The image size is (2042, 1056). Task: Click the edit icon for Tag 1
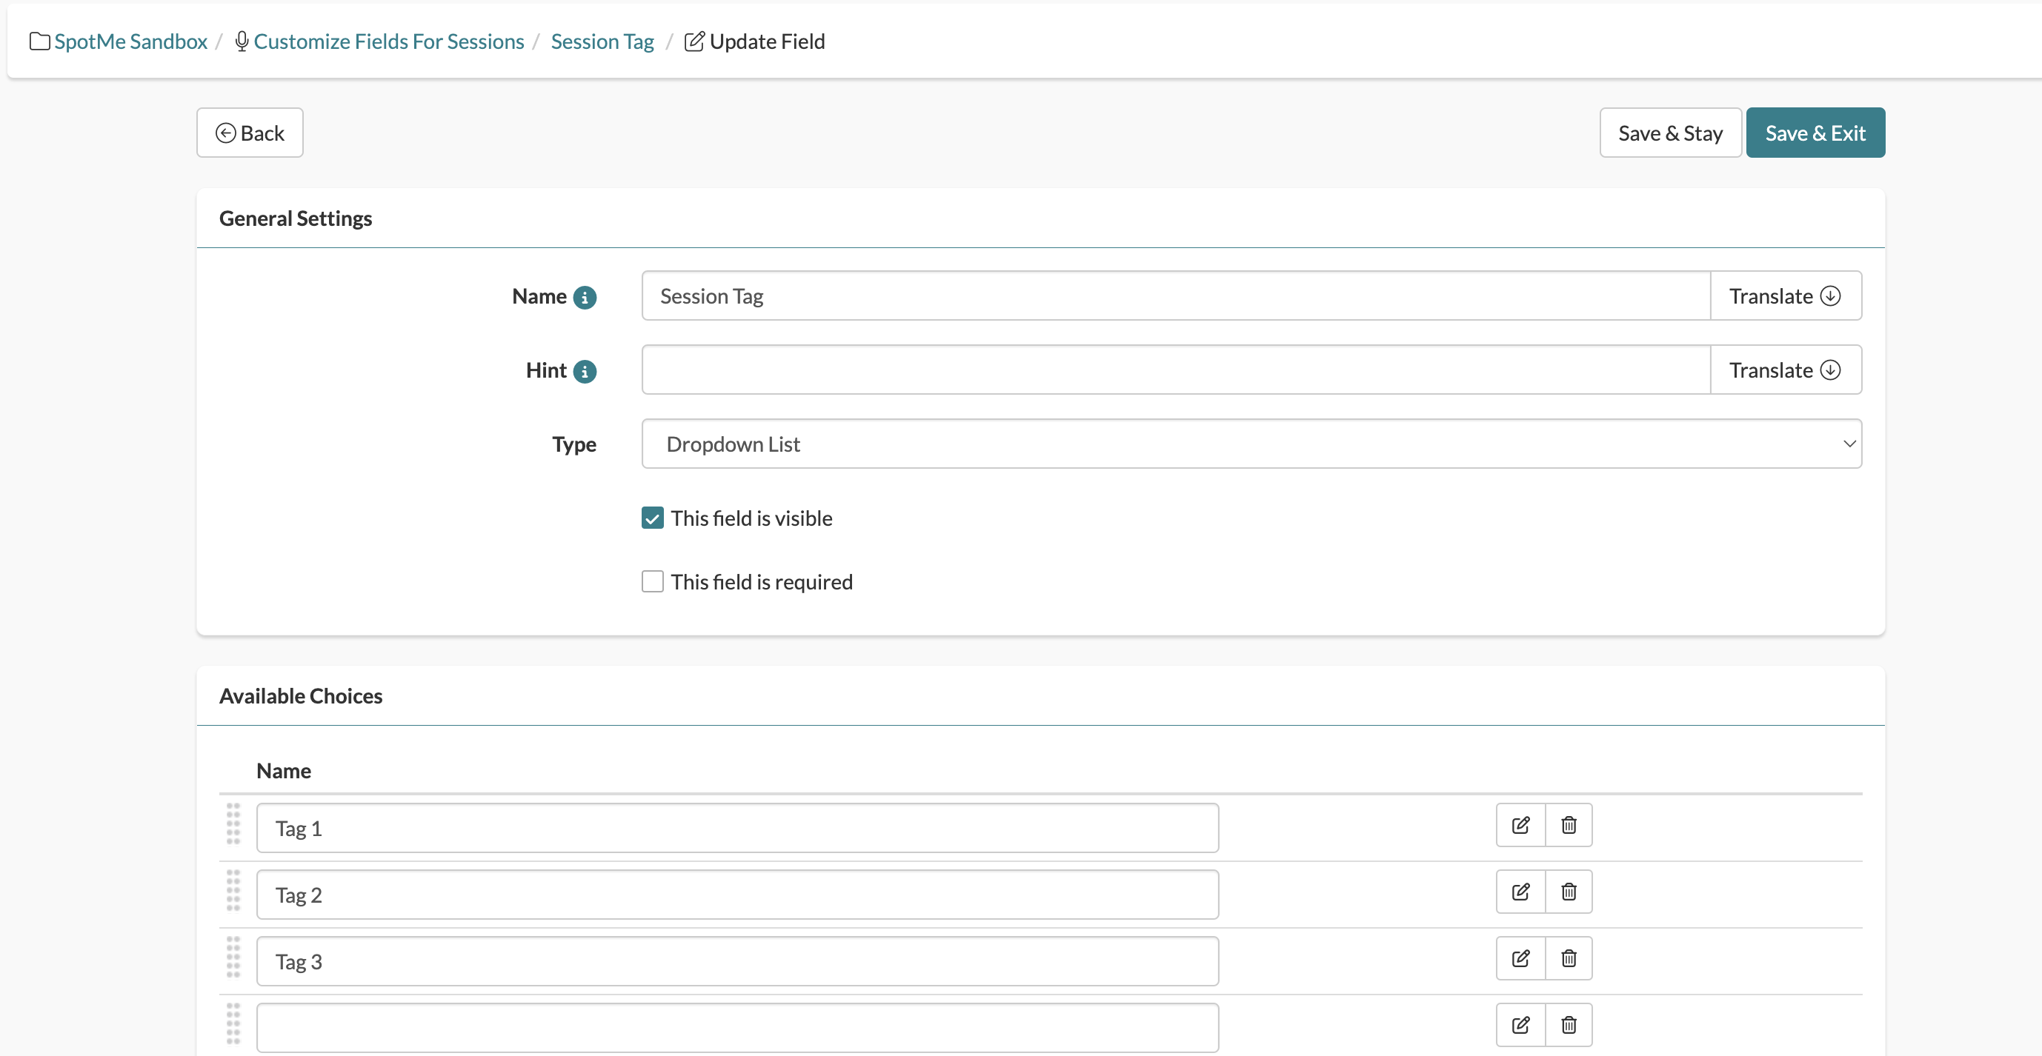point(1520,825)
